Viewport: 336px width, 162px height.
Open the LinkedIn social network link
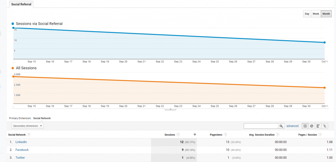click(x=21, y=142)
